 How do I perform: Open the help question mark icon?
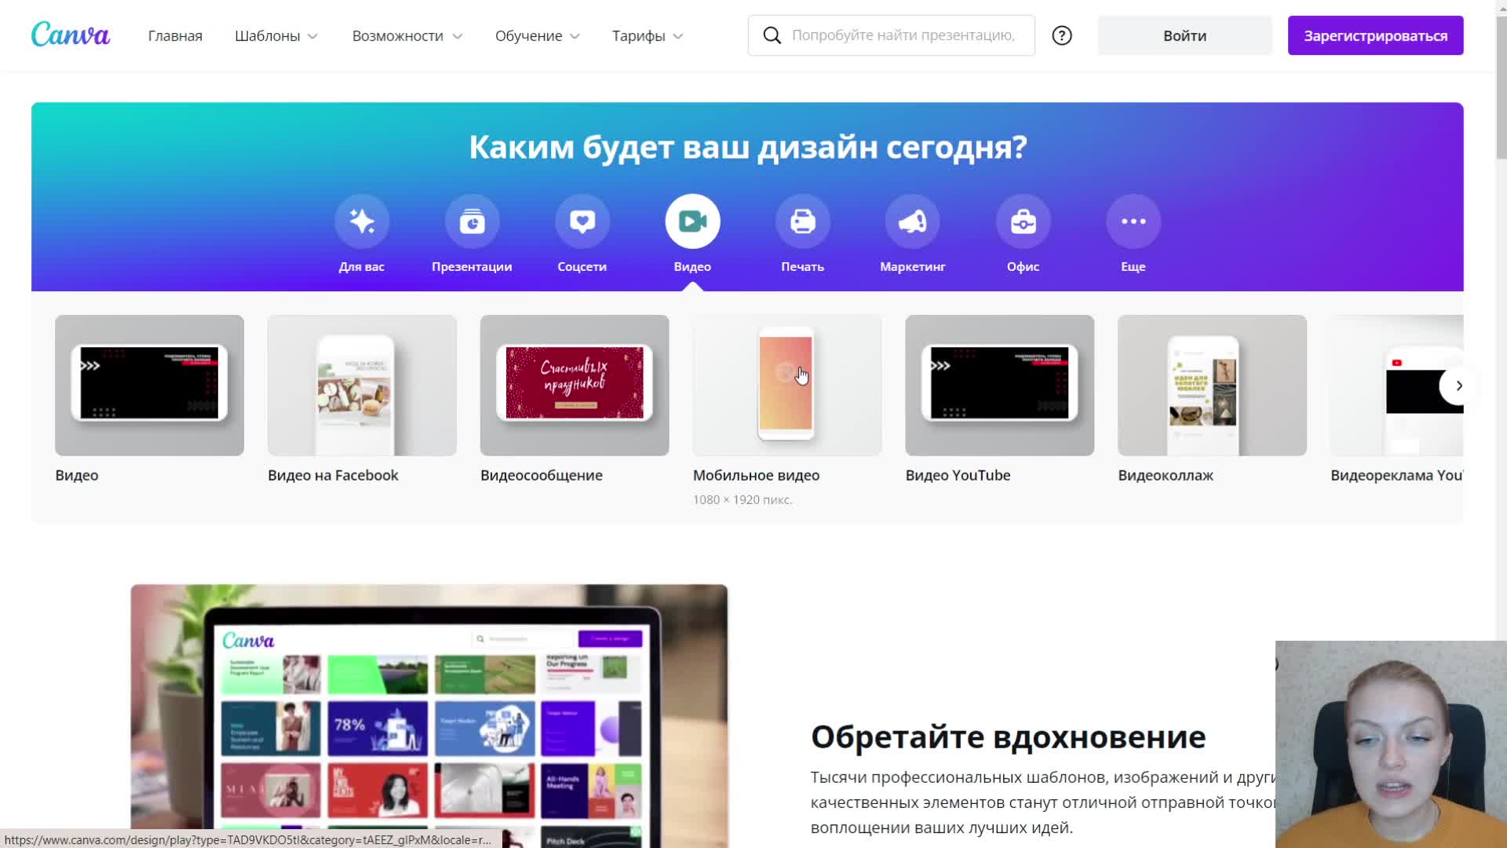1062,35
